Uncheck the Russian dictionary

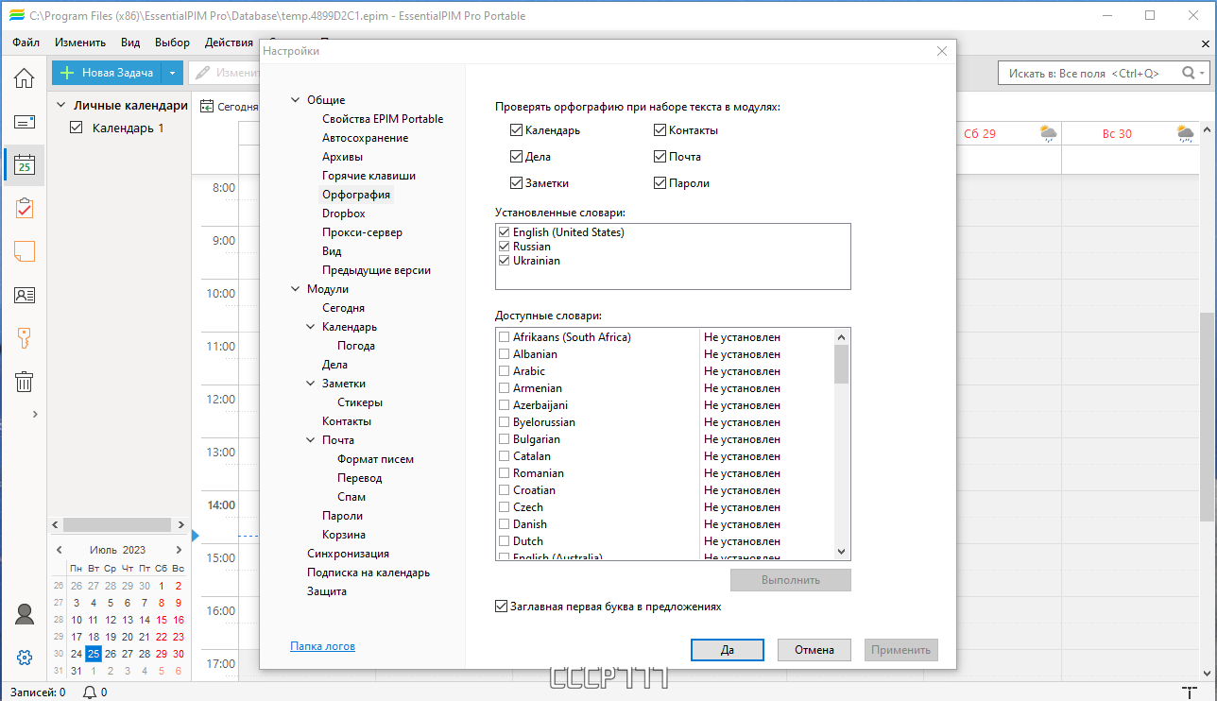[504, 247]
